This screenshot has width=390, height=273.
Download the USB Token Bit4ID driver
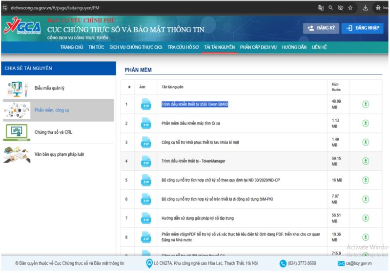[x=366, y=105]
